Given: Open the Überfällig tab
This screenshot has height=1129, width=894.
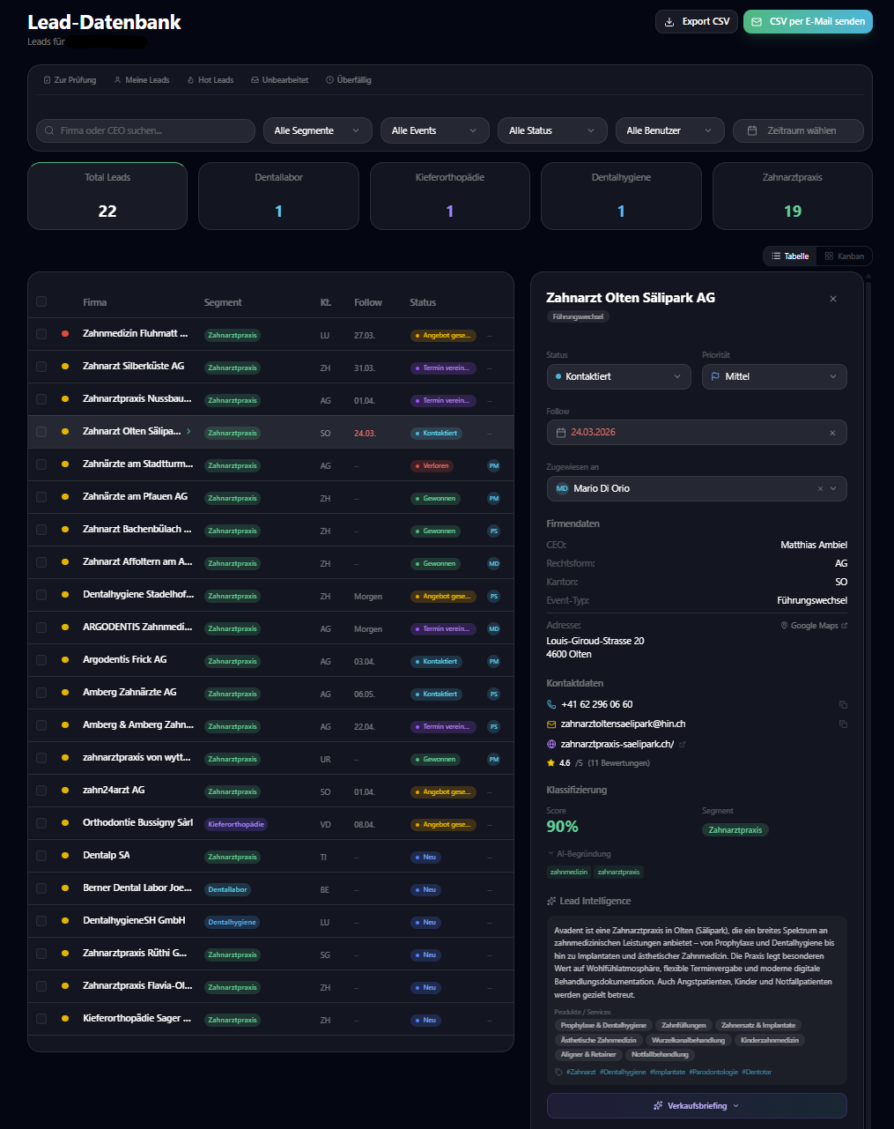Looking at the screenshot, I should pyautogui.click(x=349, y=80).
